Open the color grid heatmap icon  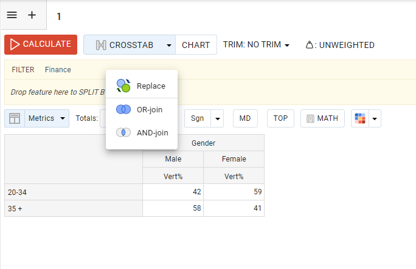[x=361, y=118]
